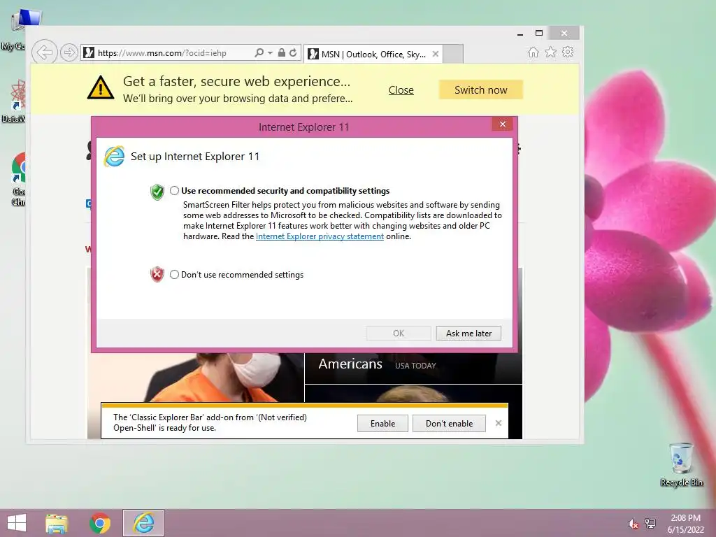The height and width of the screenshot is (537, 716).
Task: Close the Internet Explorer 11 setup dialog
Action: (x=502, y=124)
